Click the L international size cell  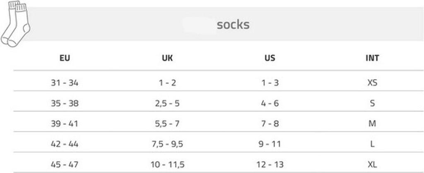pos(372,144)
